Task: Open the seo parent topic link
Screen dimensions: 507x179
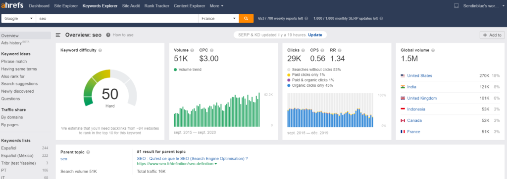Action: (x=64, y=159)
